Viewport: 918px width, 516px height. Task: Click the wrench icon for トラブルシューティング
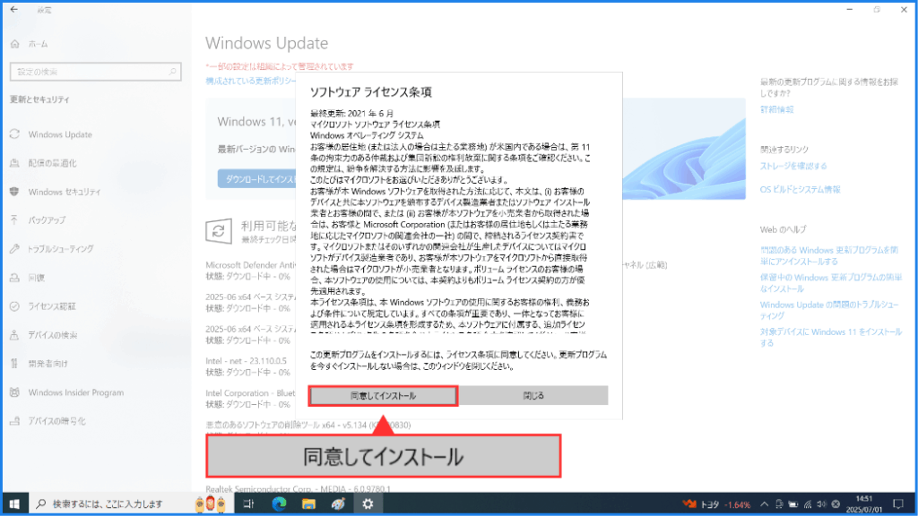14,249
